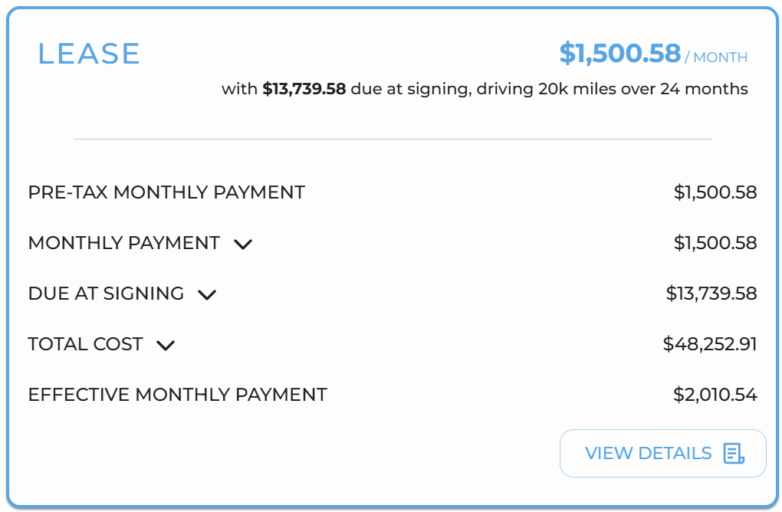Select the Pre-Tax Monthly Payment label
Image resolution: width=782 pixels, height=512 pixels.
(166, 192)
